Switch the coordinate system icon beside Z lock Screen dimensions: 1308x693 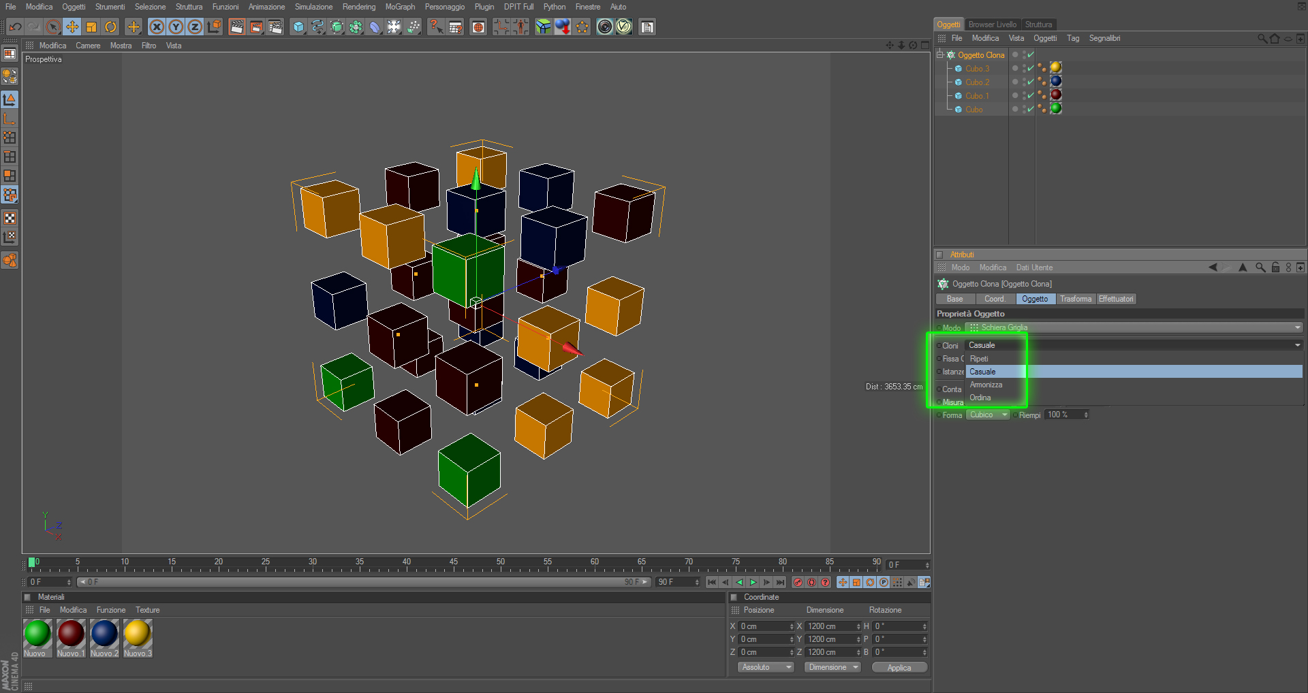point(214,27)
